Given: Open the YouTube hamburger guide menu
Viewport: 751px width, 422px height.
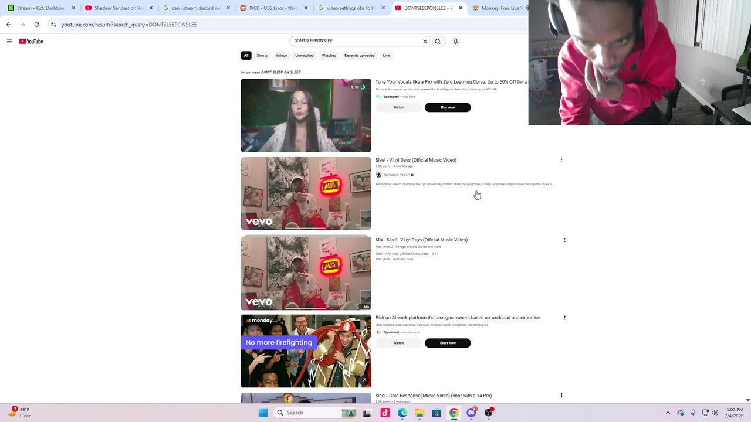Looking at the screenshot, I should pyautogui.click(x=9, y=41).
